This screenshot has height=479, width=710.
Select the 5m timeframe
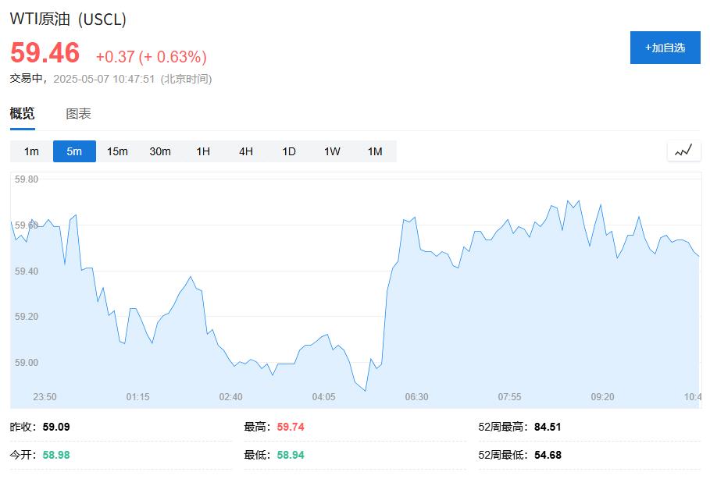[73, 151]
